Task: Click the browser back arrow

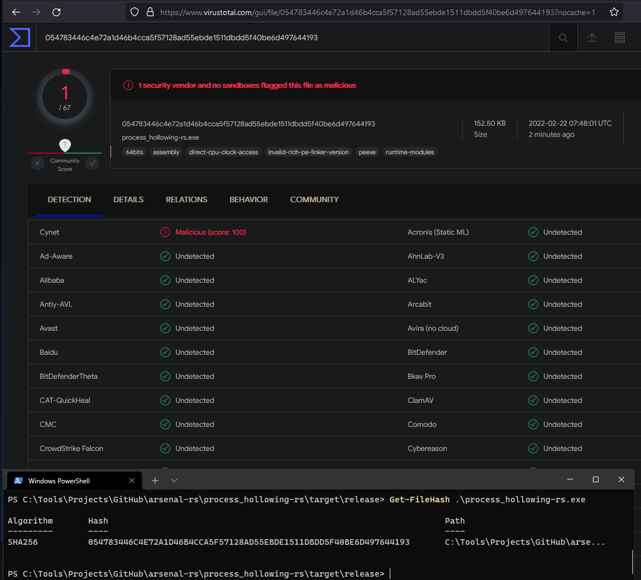Action: pos(16,12)
